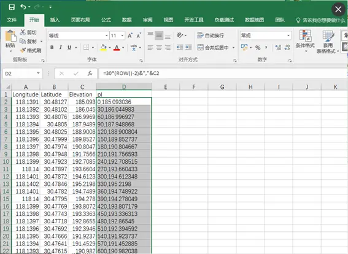Click the Cut scissors icon
Screen dimensions: 348x254
[23, 32]
